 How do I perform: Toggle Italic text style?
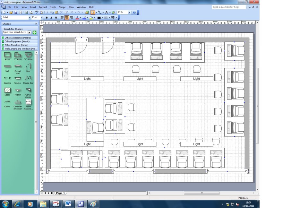coord(51,18)
